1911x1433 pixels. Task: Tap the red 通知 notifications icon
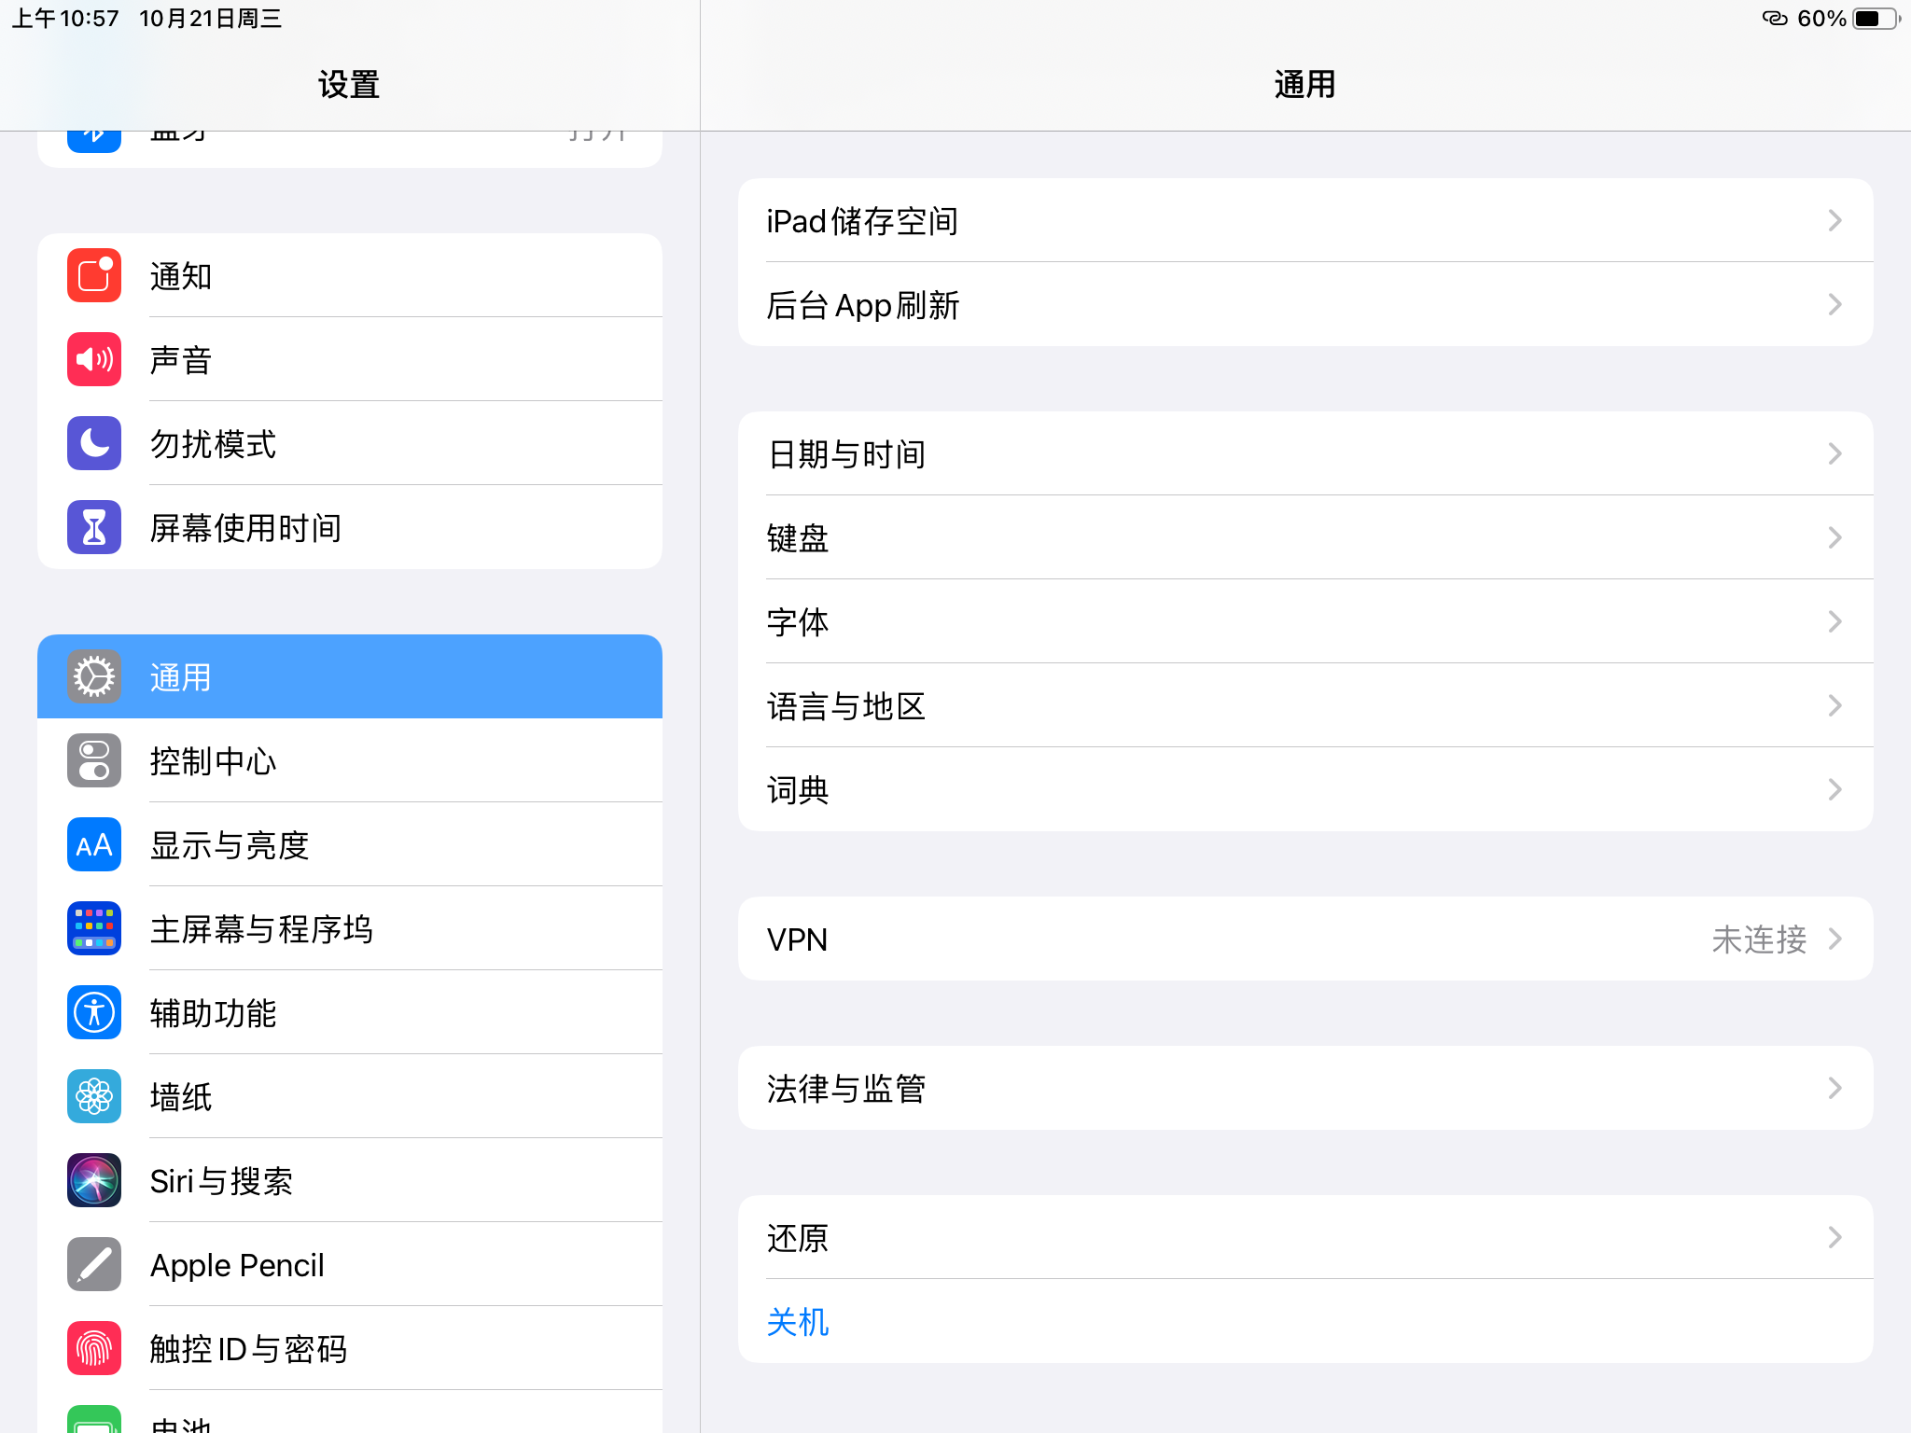[x=94, y=275]
